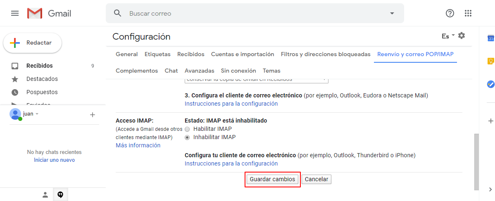Select the Habilitar IMAP radio button
The width and height of the screenshot is (495, 201).
click(x=188, y=129)
